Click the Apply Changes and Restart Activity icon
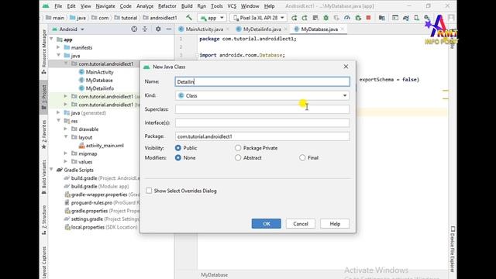496x279 pixels. pyautogui.click(x=305, y=18)
